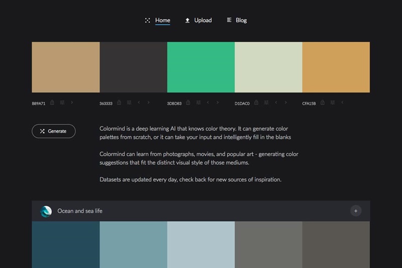
Task: Open the Home tab
Action: (x=162, y=21)
